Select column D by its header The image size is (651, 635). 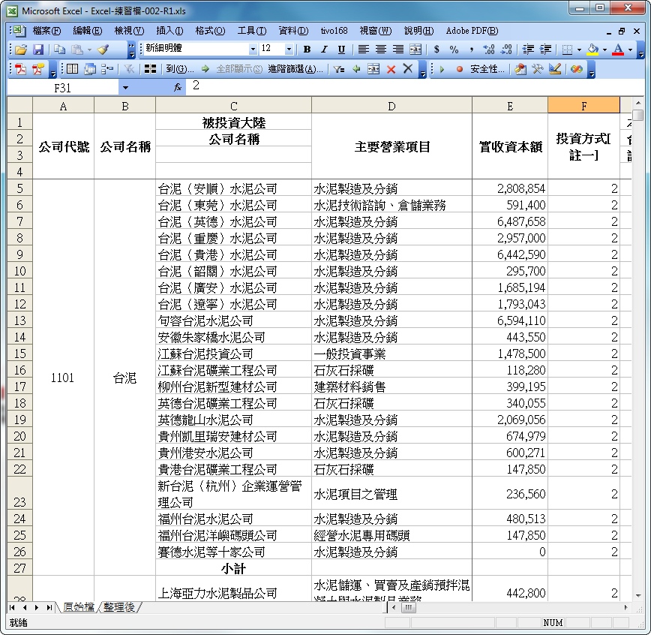tap(391, 106)
